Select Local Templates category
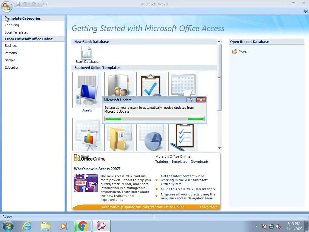The width and height of the screenshot is (309, 232). 16,32
